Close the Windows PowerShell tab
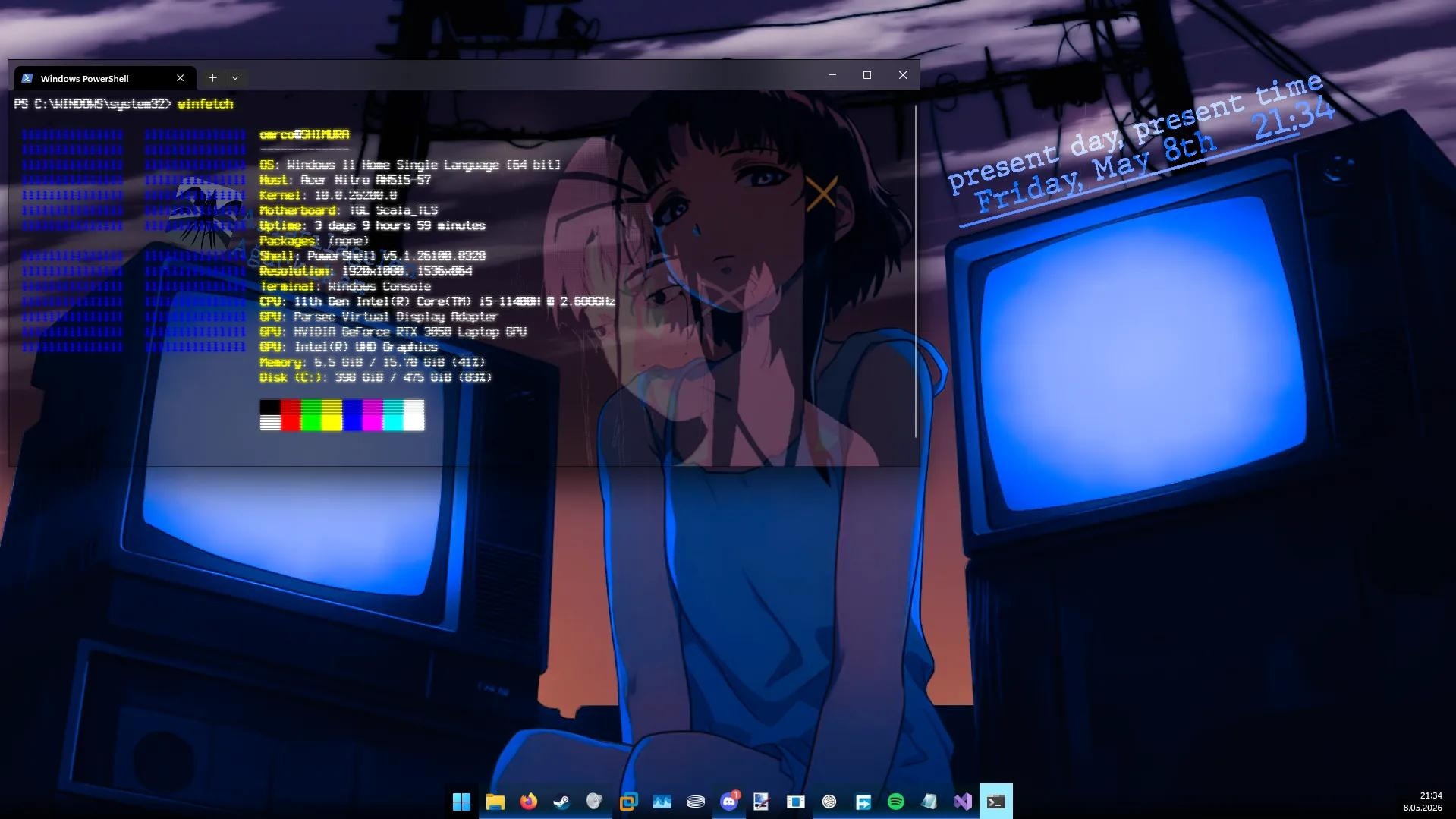 click(180, 78)
